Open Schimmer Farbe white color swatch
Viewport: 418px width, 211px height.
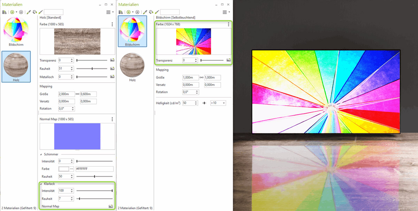64,169
